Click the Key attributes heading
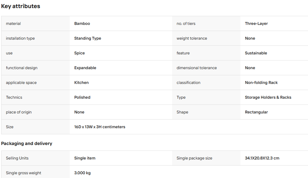 (21, 6)
